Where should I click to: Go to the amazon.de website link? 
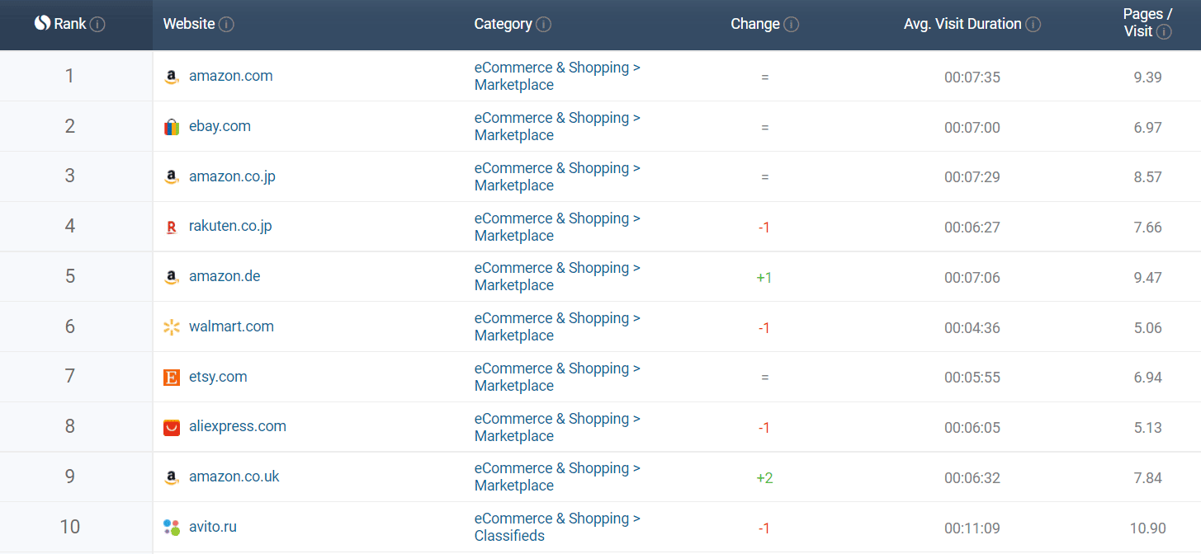tap(225, 276)
